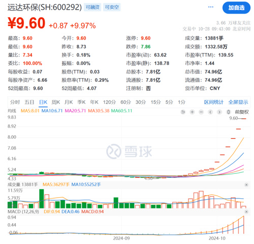Switch to the 5分 chart tab
Image resolution: width=254 pixels, height=244 pixels.
tap(169, 102)
